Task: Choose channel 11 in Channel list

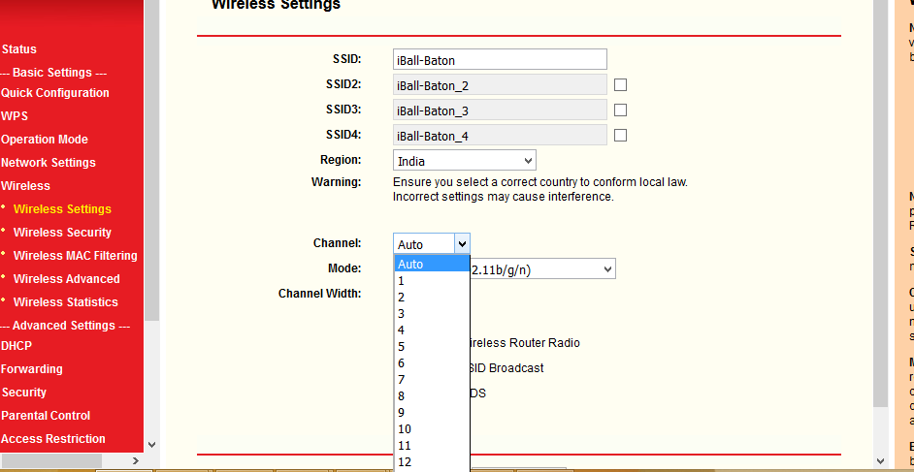Action: 405,446
